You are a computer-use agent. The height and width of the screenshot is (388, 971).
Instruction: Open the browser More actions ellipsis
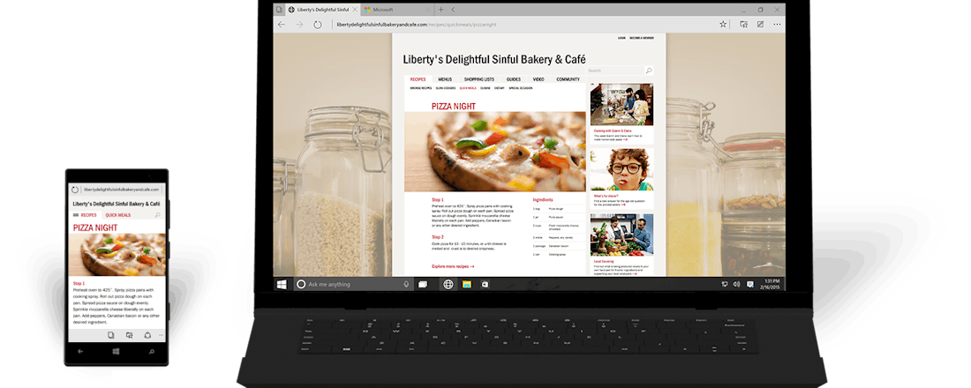tap(776, 24)
